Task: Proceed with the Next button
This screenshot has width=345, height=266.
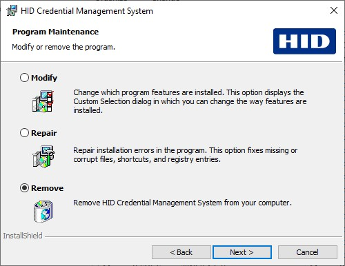Action: click(x=242, y=252)
